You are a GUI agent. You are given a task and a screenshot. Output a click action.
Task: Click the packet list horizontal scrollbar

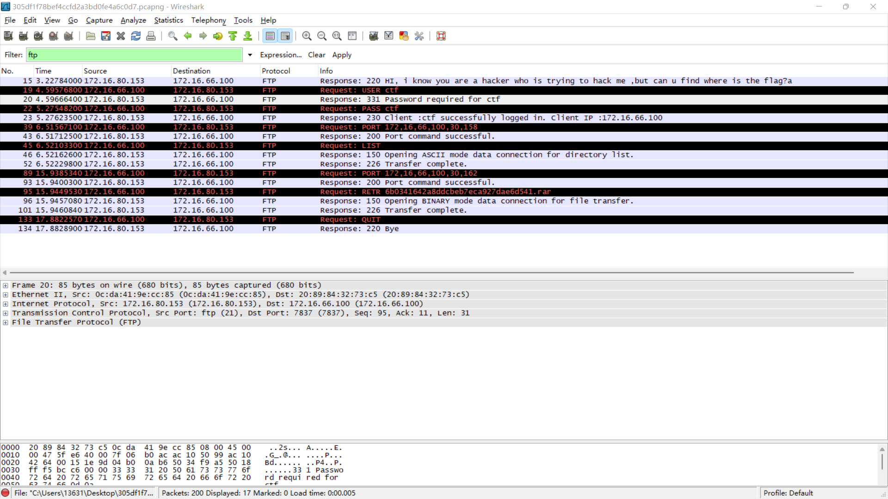coord(430,273)
